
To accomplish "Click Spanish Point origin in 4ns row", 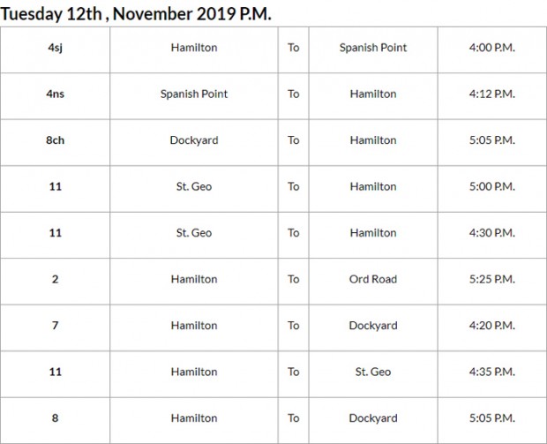I will (194, 94).
